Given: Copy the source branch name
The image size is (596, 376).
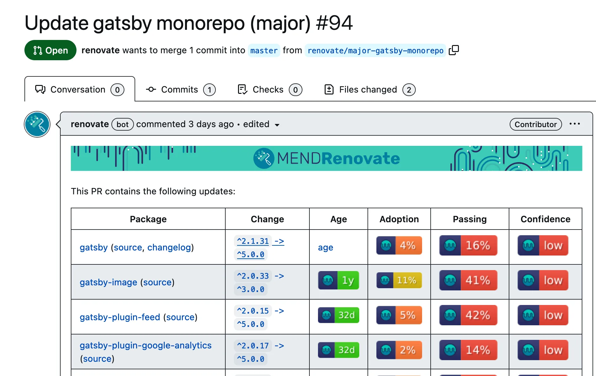Looking at the screenshot, I should click(x=454, y=50).
